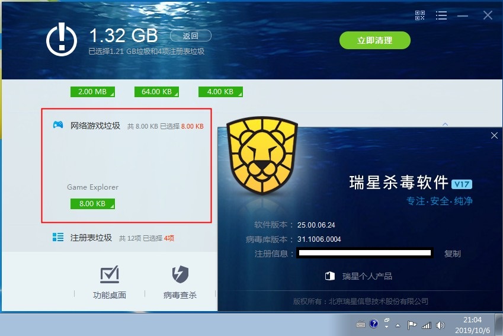Toggle the 2.00 MB green size tag
The image size is (503, 336).
(x=92, y=92)
